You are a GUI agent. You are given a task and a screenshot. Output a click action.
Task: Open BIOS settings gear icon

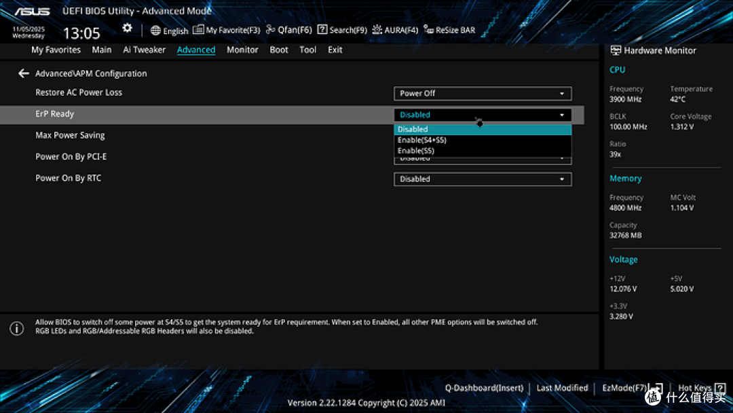tap(127, 29)
